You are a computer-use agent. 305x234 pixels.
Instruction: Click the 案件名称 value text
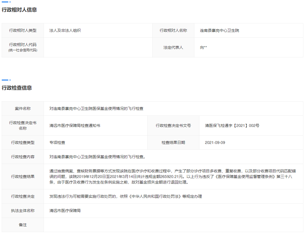pyautogui.click(x=96, y=108)
